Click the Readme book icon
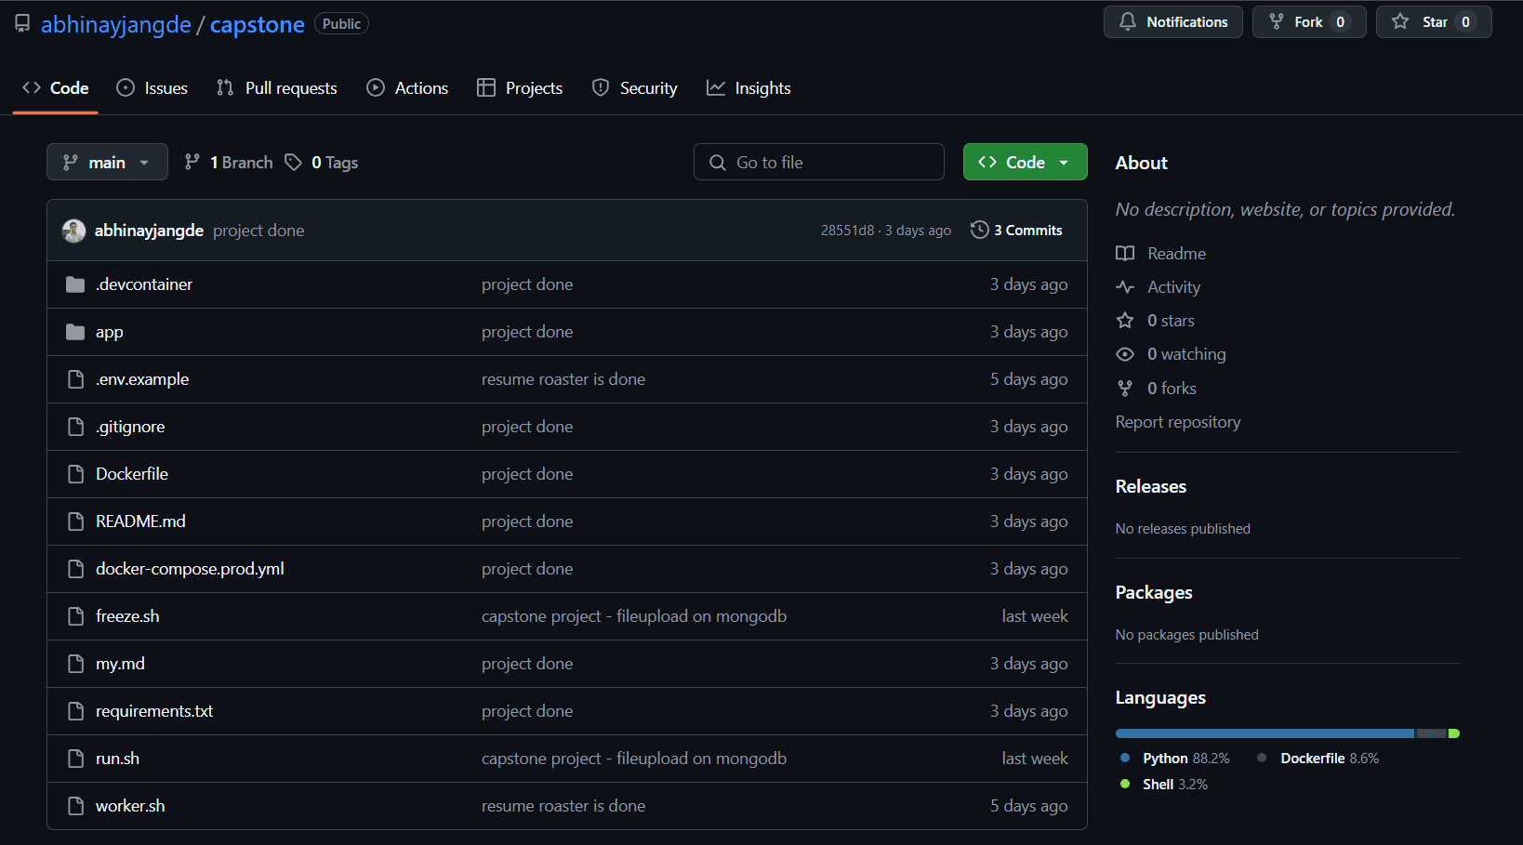This screenshot has height=845, width=1523. [1125, 254]
